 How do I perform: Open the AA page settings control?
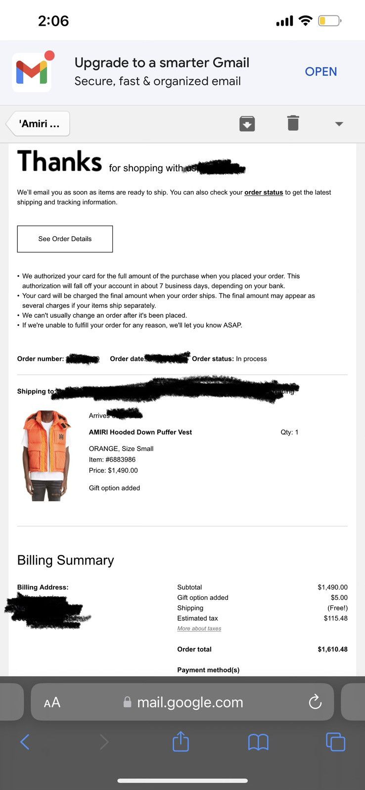(x=52, y=702)
